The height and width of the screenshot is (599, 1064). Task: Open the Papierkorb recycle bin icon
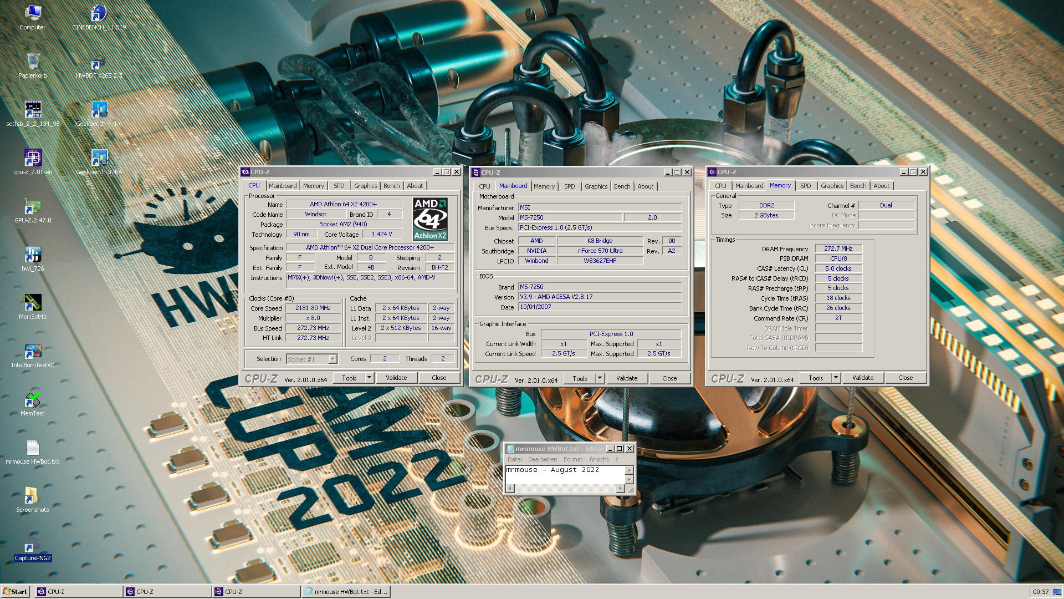tap(33, 65)
